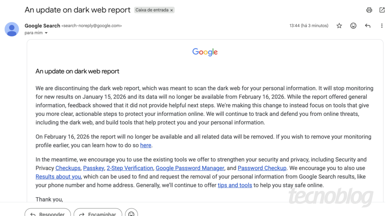Viewport: 391px width, 216px height.
Task: Select the Google Search sender name
Action: pyautogui.click(x=42, y=25)
